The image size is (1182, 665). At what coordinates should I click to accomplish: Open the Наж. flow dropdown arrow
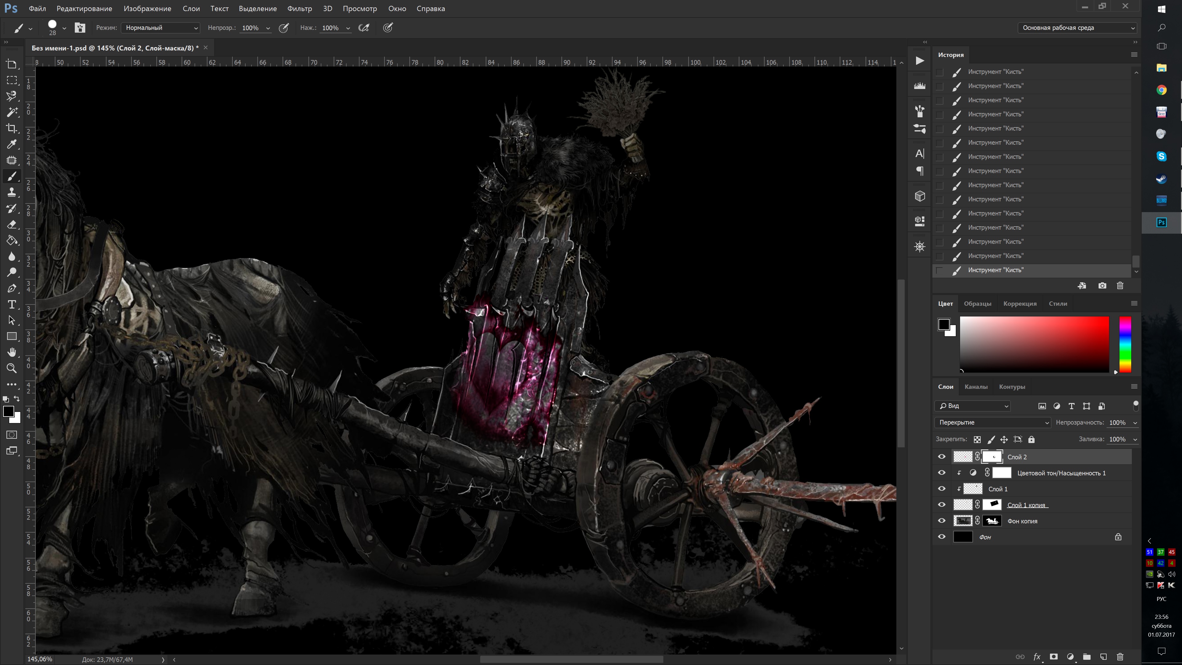tap(348, 28)
